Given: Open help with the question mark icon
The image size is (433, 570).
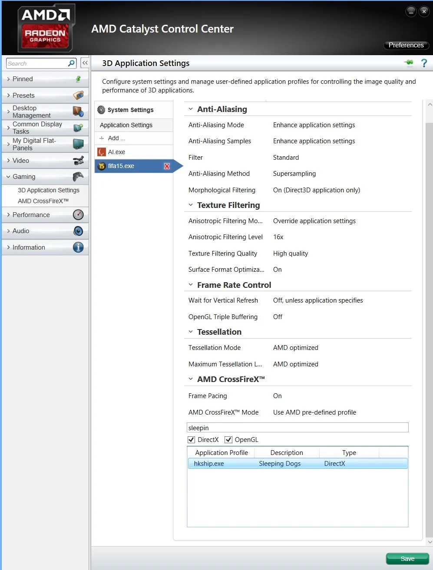Looking at the screenshot, I should 424,63.
